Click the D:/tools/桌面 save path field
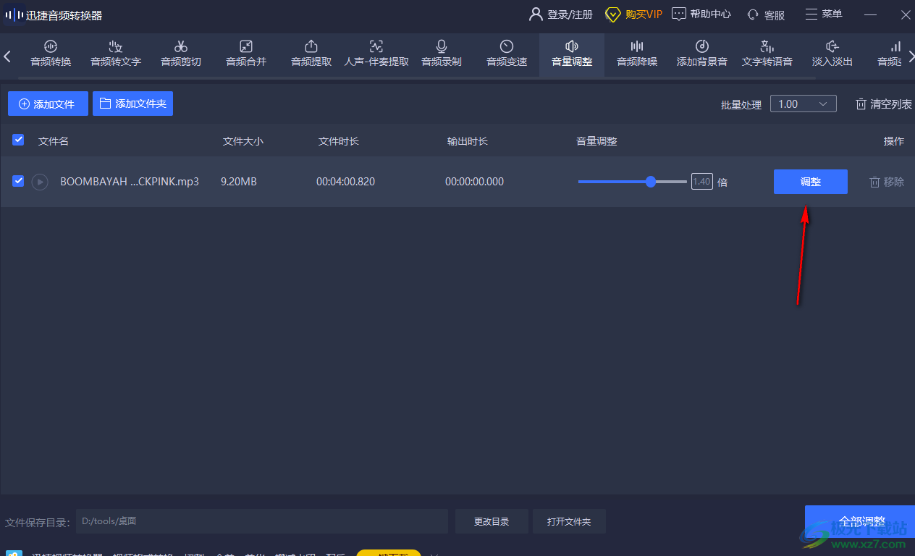The height and width of the screenshot is (556, 915). pyautogui.click(x=262, y=521)
